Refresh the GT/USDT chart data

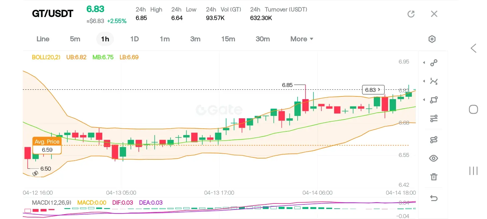(411, 14)
